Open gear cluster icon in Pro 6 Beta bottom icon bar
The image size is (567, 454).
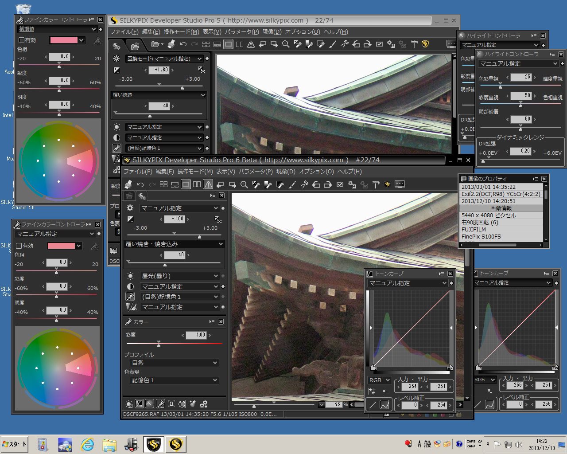(204, 404)
